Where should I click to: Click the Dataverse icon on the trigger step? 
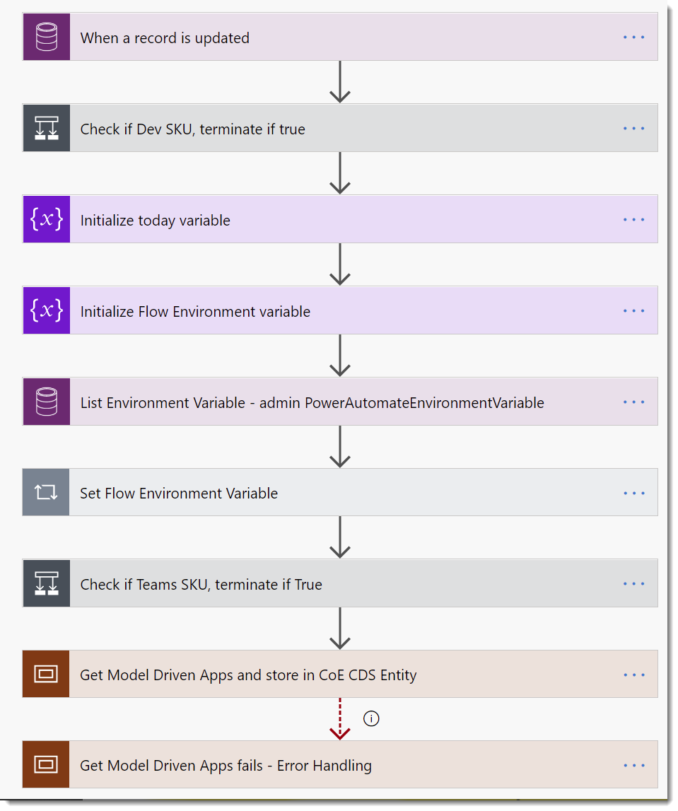(x=46, y=37)
